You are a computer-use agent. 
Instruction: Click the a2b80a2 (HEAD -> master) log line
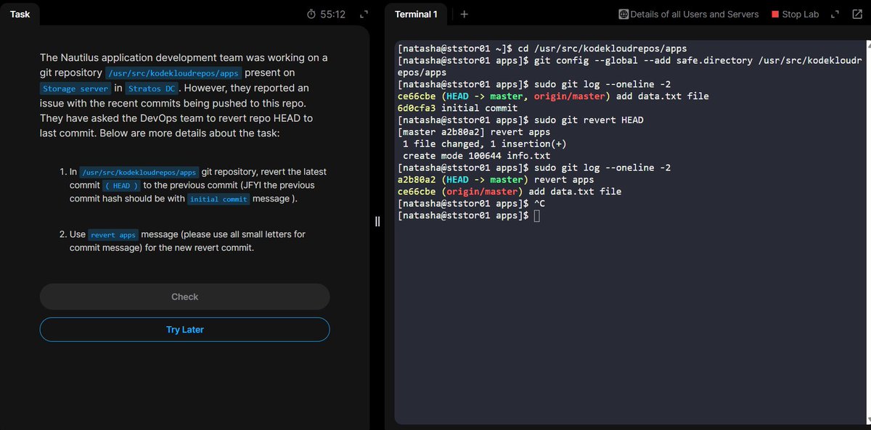(x=496, y=180)
